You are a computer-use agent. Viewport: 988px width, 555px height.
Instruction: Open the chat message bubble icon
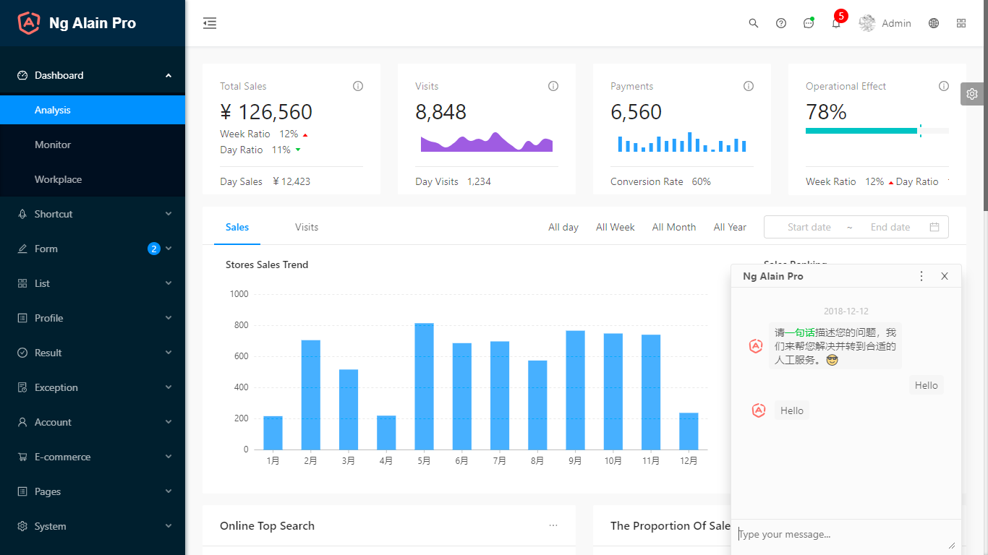[x=809, y=23]
